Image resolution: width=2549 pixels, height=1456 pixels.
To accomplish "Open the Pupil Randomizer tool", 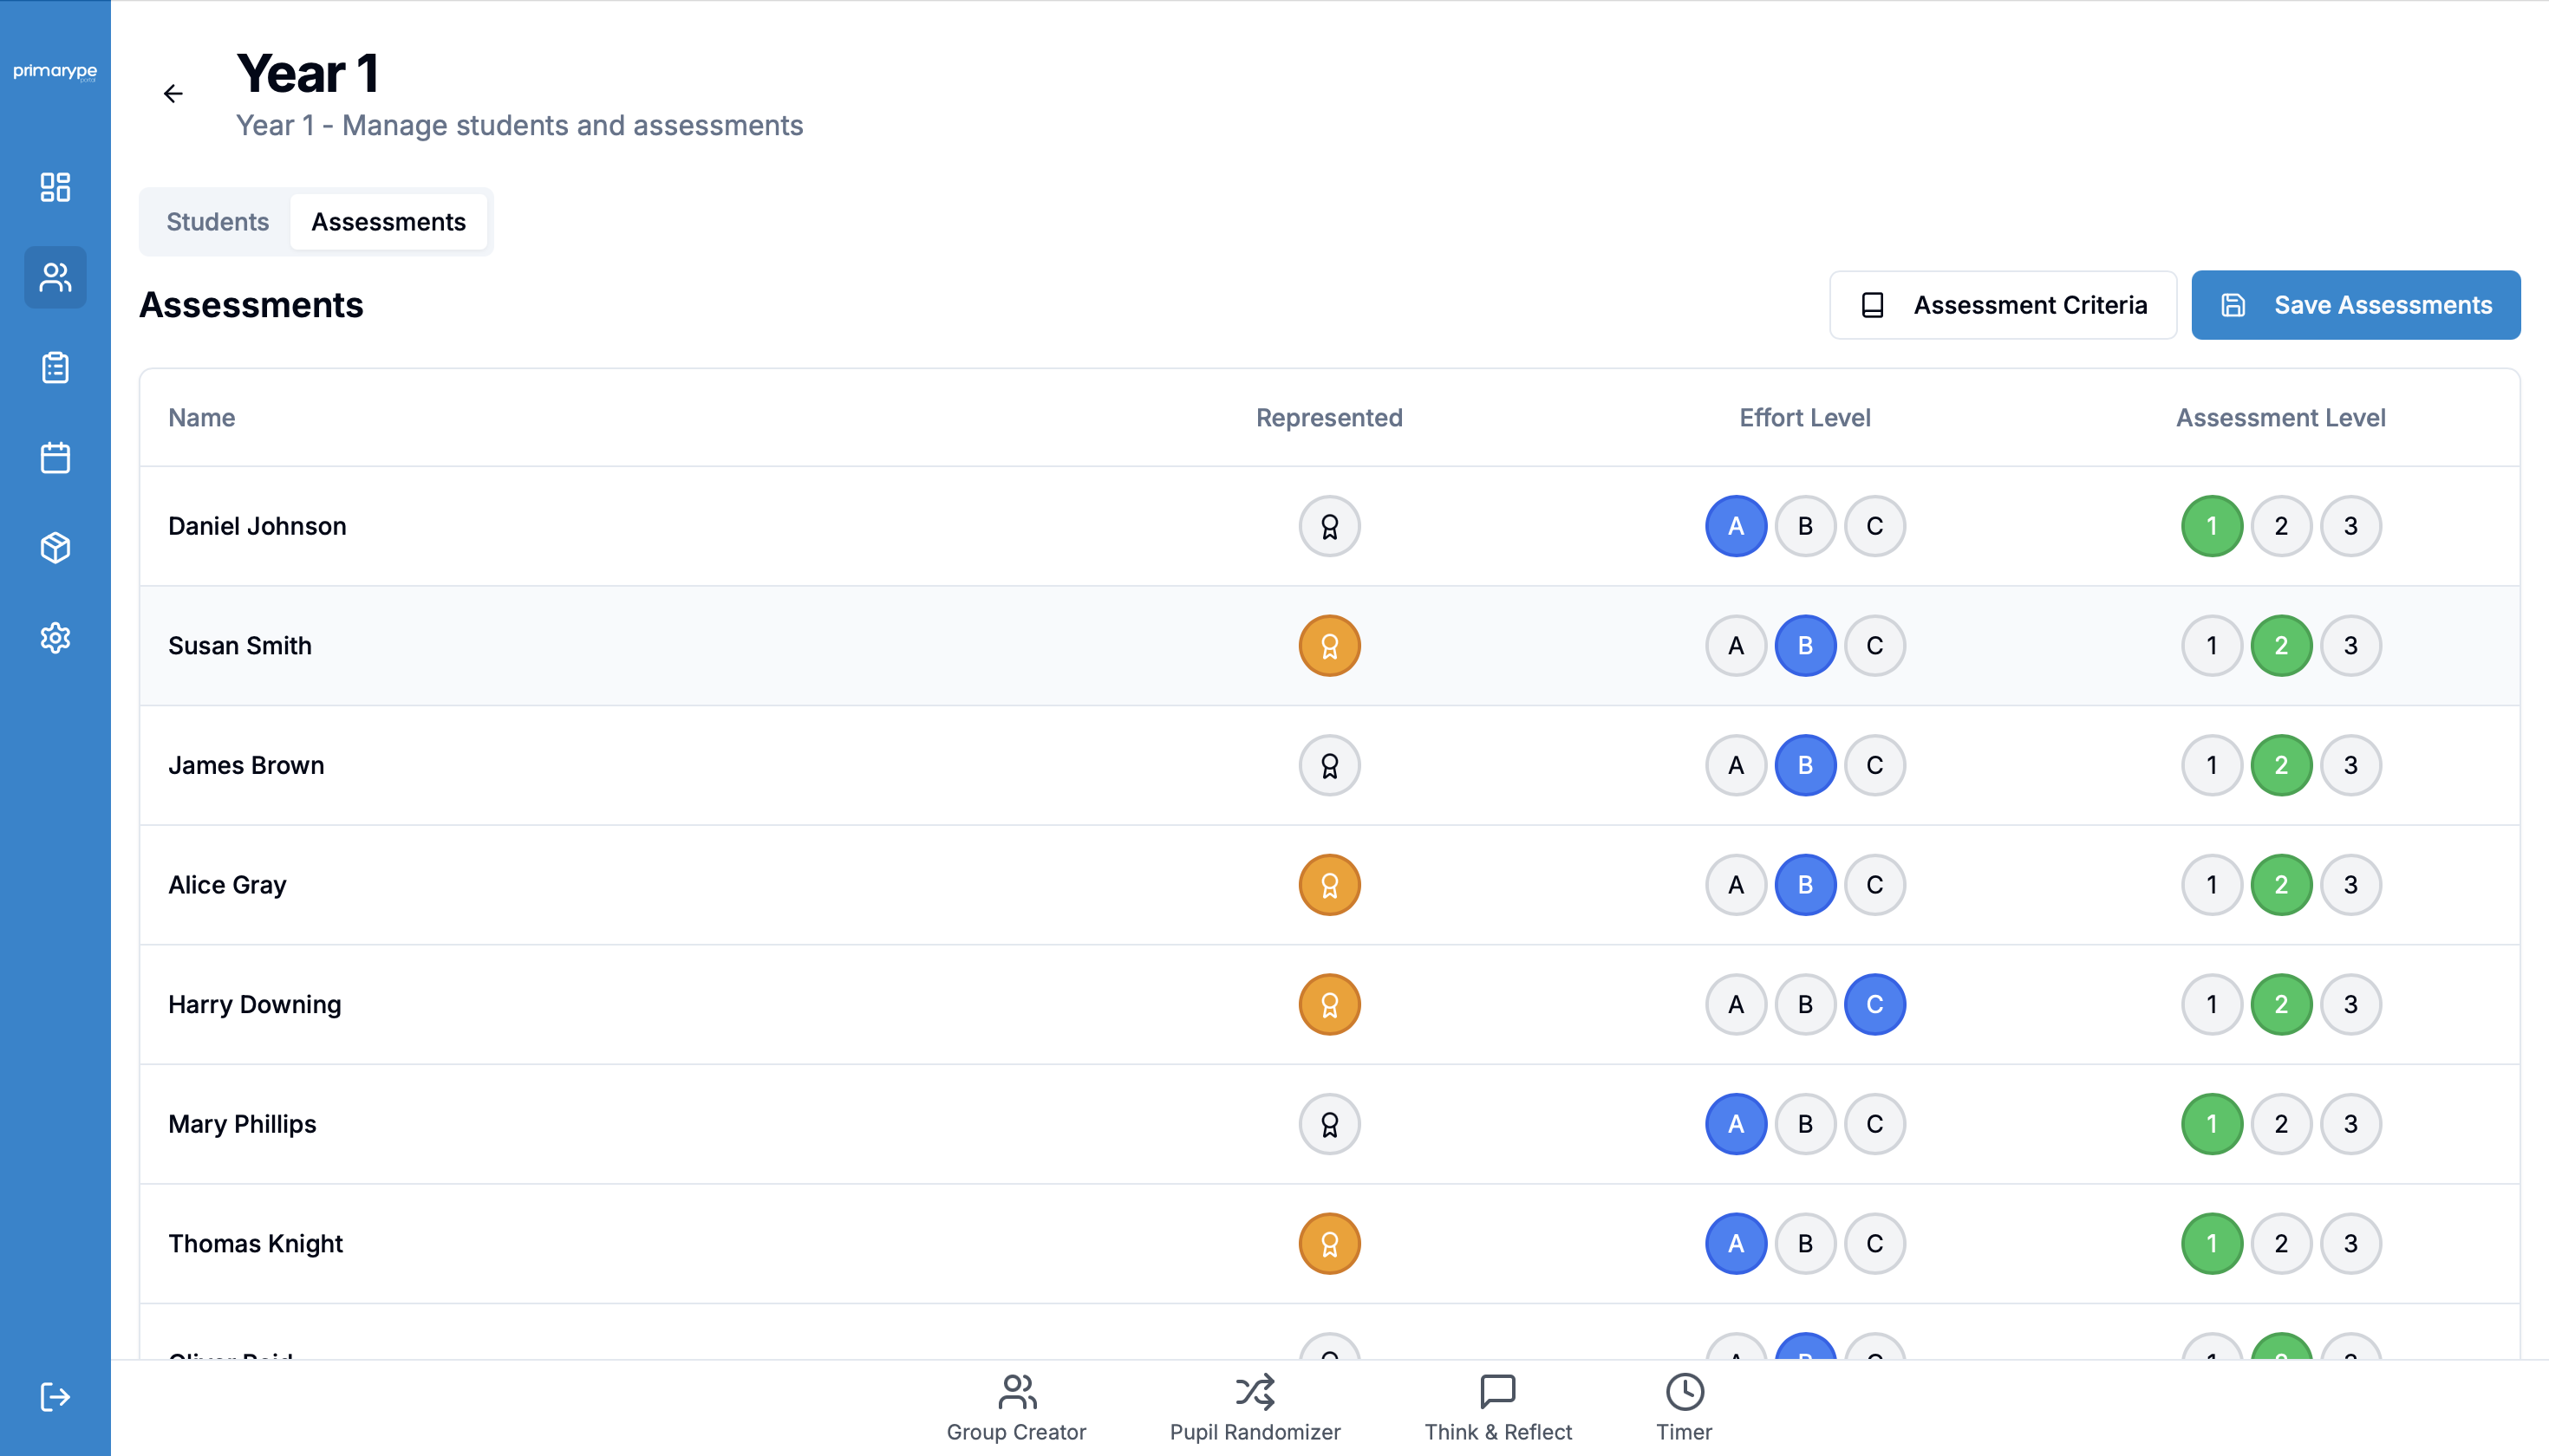I will click(x=1255, y=1408).
